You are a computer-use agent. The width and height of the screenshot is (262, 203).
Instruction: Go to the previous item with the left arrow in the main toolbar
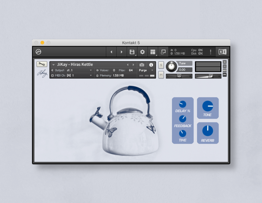pos(111,52)
